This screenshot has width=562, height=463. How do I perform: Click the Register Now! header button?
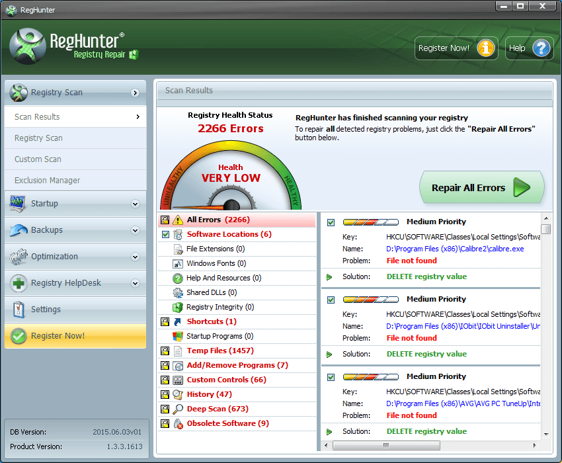[456, 48]
